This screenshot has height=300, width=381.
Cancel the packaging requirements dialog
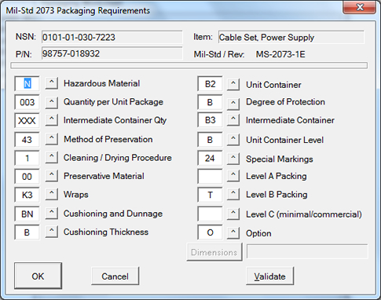coord(115,276)
